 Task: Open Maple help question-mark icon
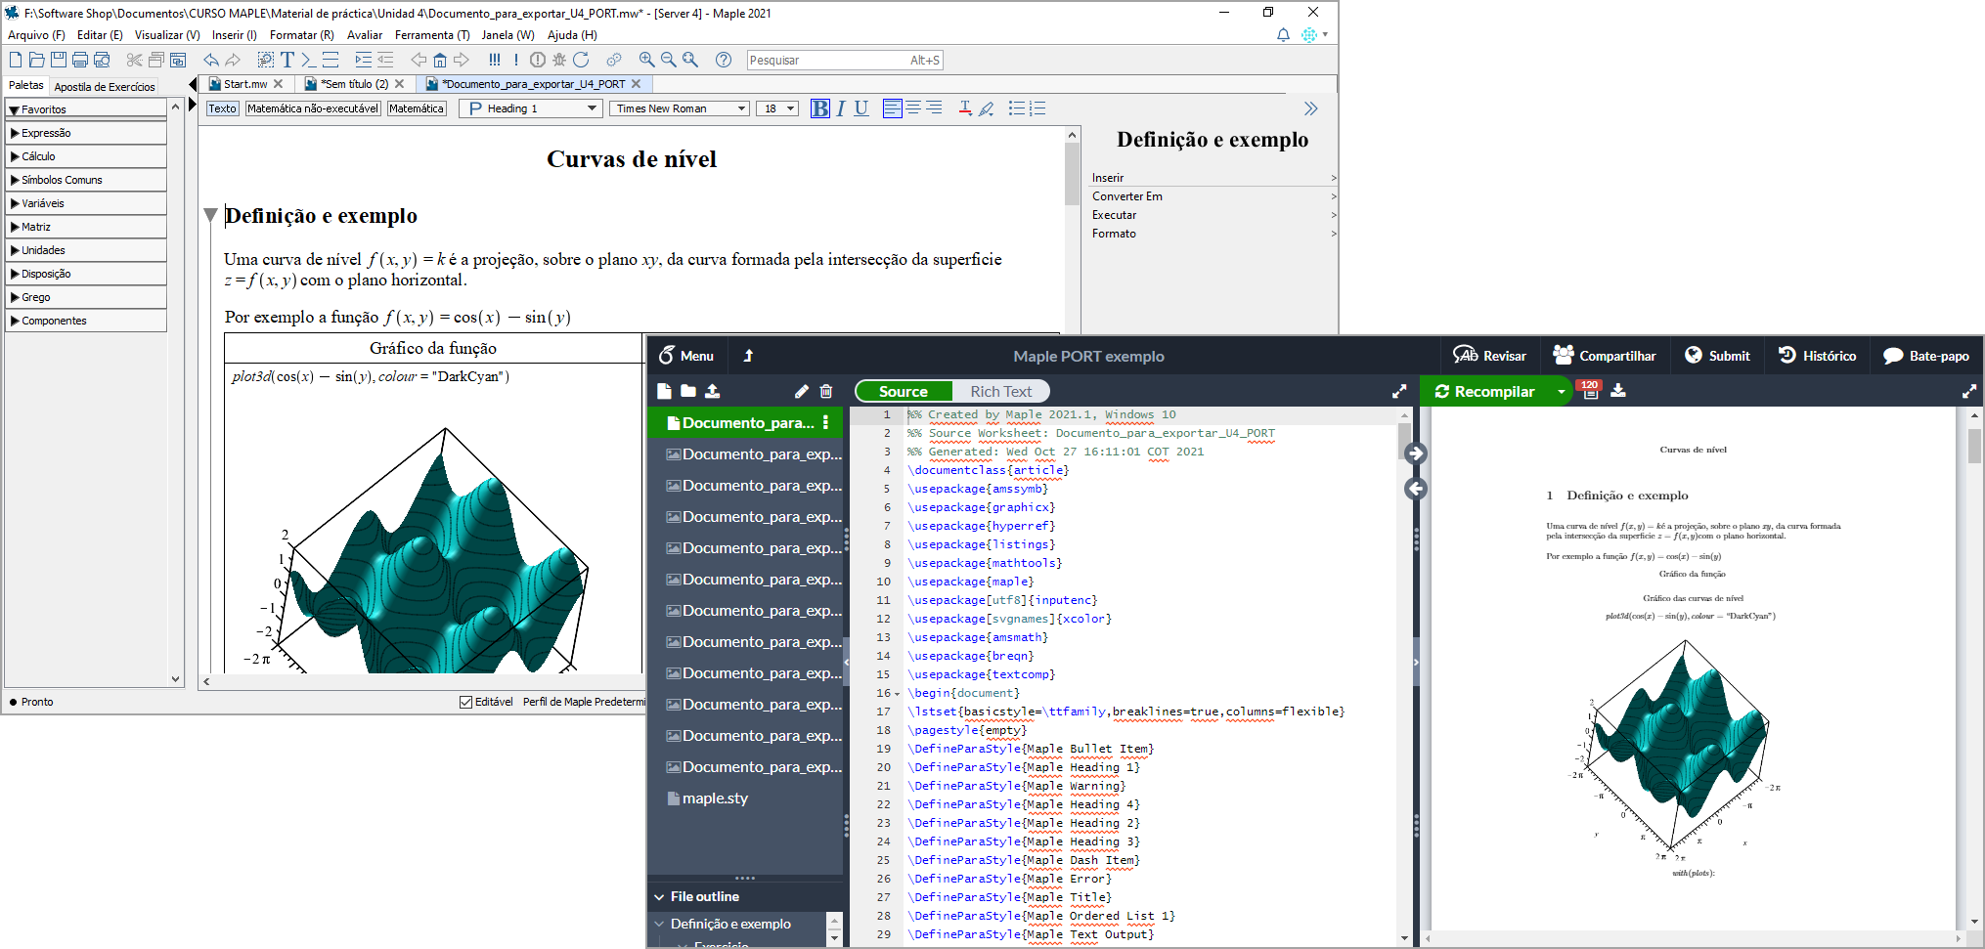coord(724,60)
